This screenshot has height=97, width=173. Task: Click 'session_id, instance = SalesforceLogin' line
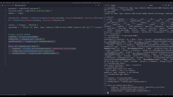point(56,18)
